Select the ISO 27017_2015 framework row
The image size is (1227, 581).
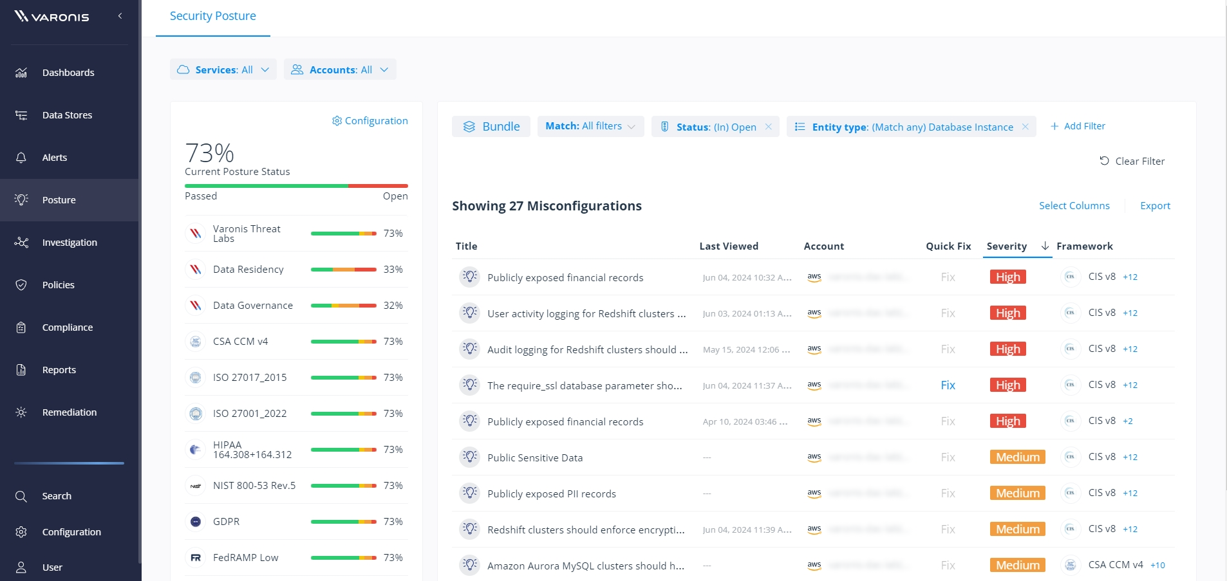[296, 378]
